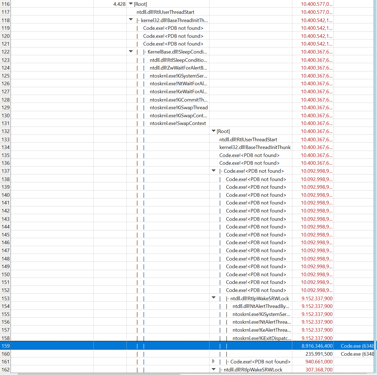Click the row number 120 in the margin
The height and width of the screenshot is (375, 377).
(6, 36)
